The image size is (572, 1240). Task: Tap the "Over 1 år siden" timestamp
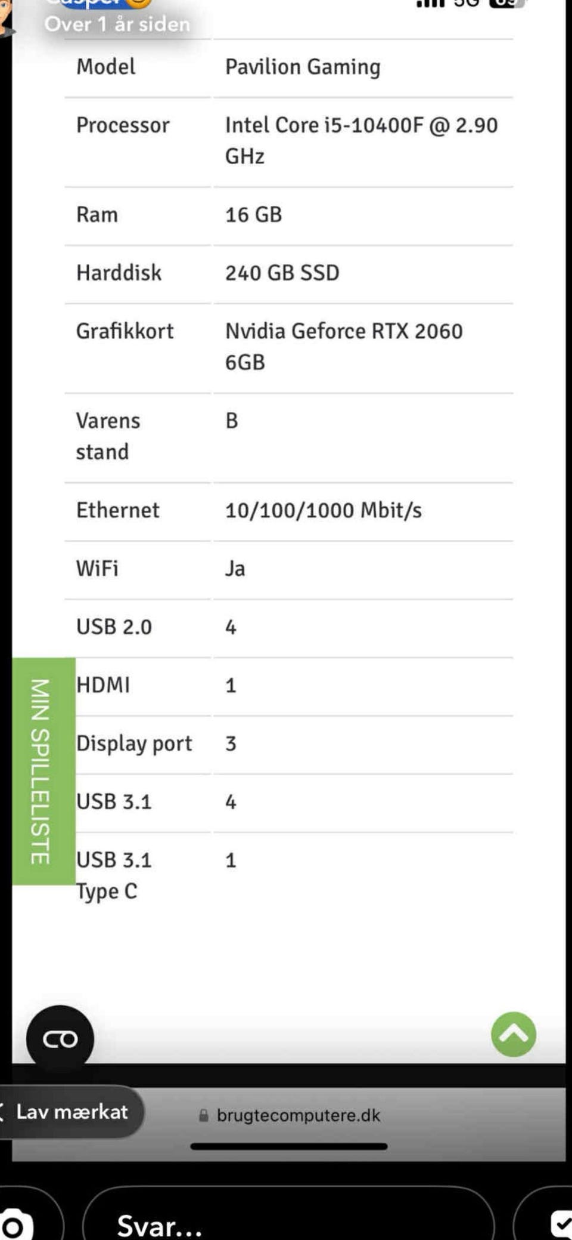click(x=117, y=24)
